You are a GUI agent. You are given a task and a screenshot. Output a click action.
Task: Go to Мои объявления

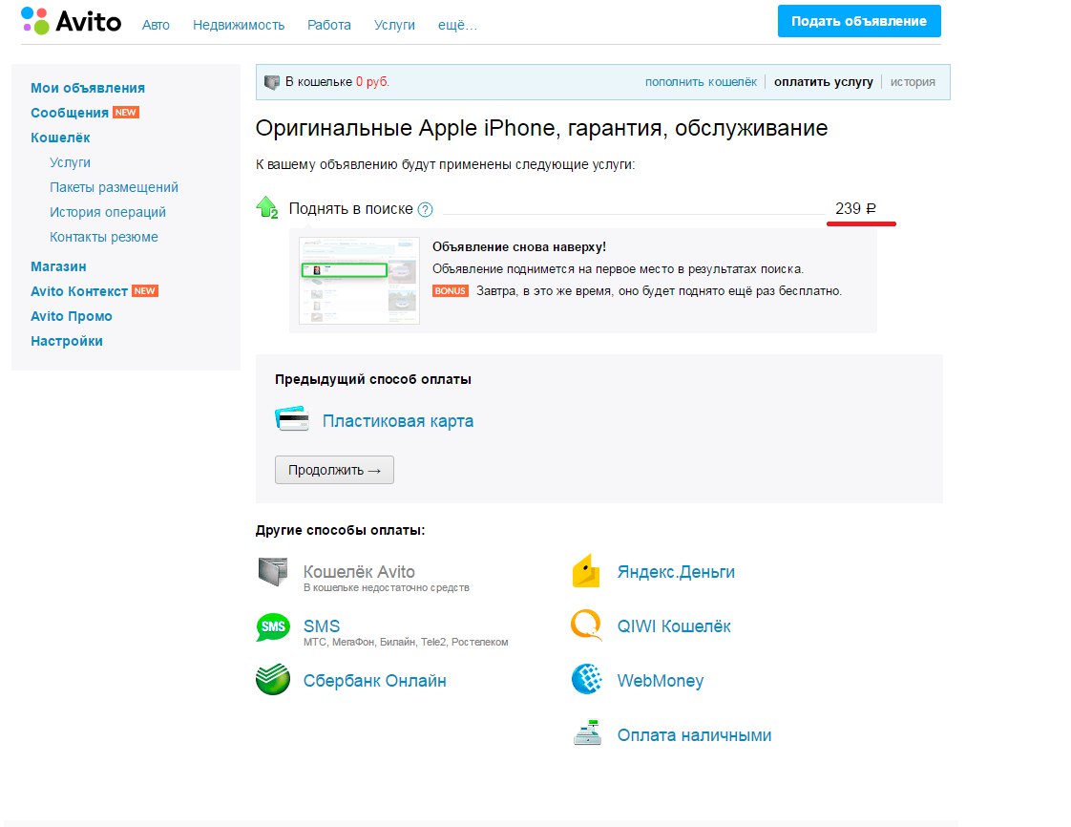click(x=88, y=88)
